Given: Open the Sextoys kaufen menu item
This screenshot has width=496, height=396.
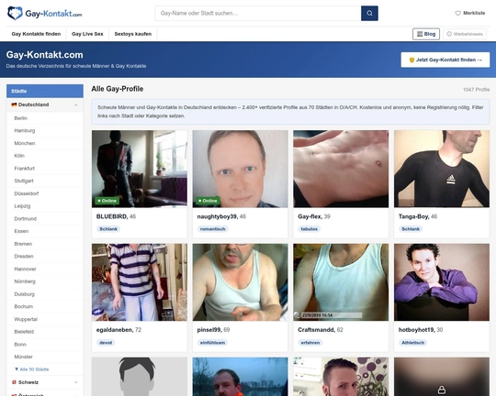Looking at the screenshot, I should [133, 34].
